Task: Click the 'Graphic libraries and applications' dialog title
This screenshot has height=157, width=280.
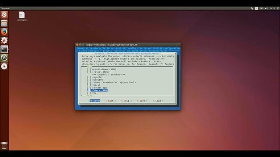Action: pos(127,53)
